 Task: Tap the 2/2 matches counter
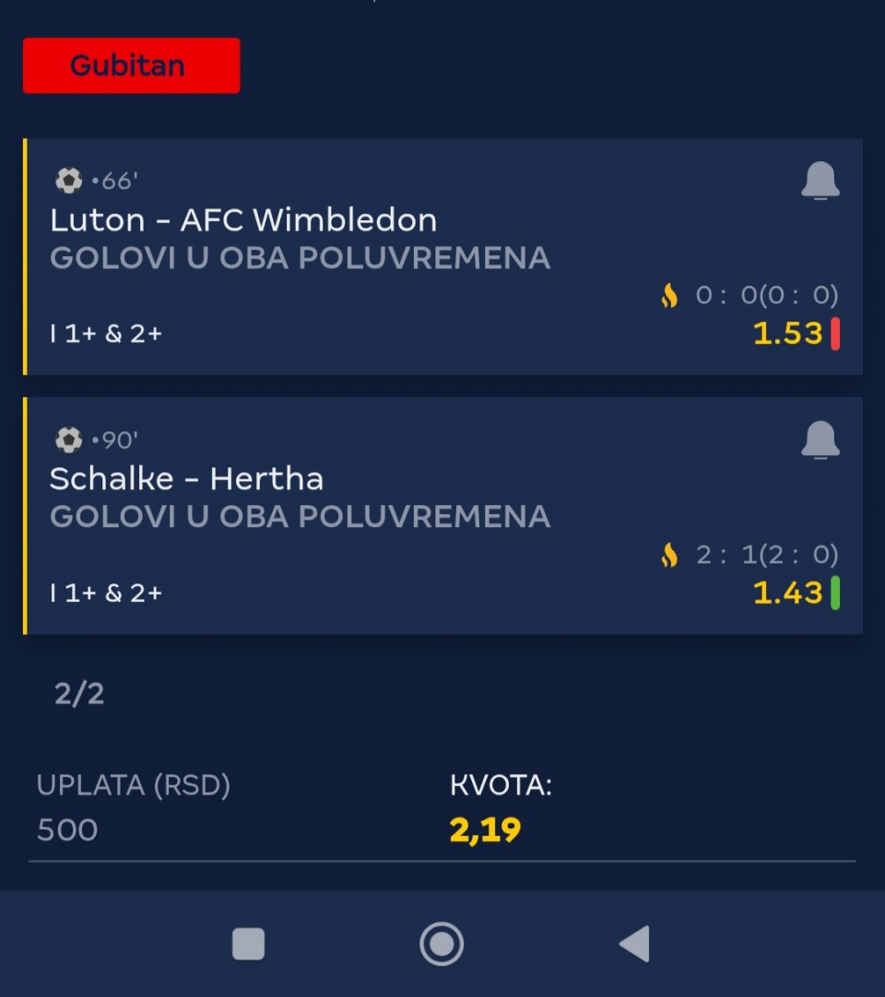[x=79, y=694]
